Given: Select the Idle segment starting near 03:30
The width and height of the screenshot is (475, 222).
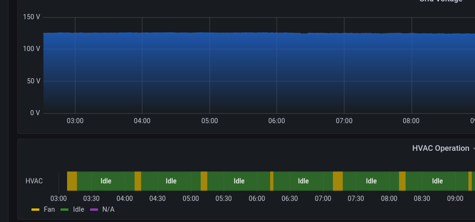Looking at the screenshot, I should tap(106, 181).
